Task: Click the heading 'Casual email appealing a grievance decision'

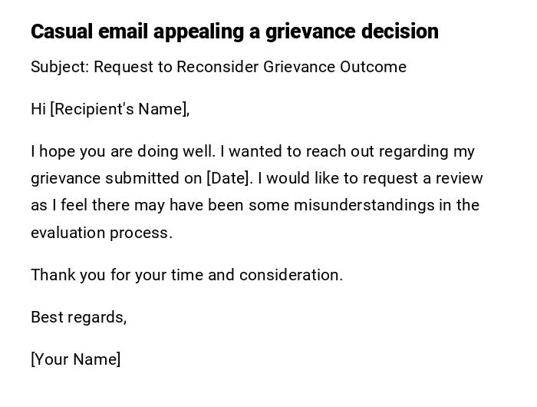Action: [x=234, y=31]
